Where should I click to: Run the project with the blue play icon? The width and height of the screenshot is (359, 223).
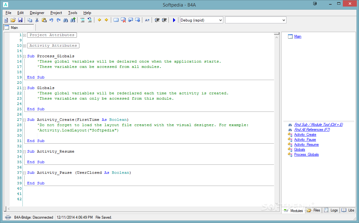[174, 20]
